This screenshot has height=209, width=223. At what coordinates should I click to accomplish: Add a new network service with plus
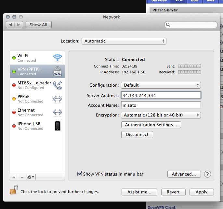pos(14,177)
